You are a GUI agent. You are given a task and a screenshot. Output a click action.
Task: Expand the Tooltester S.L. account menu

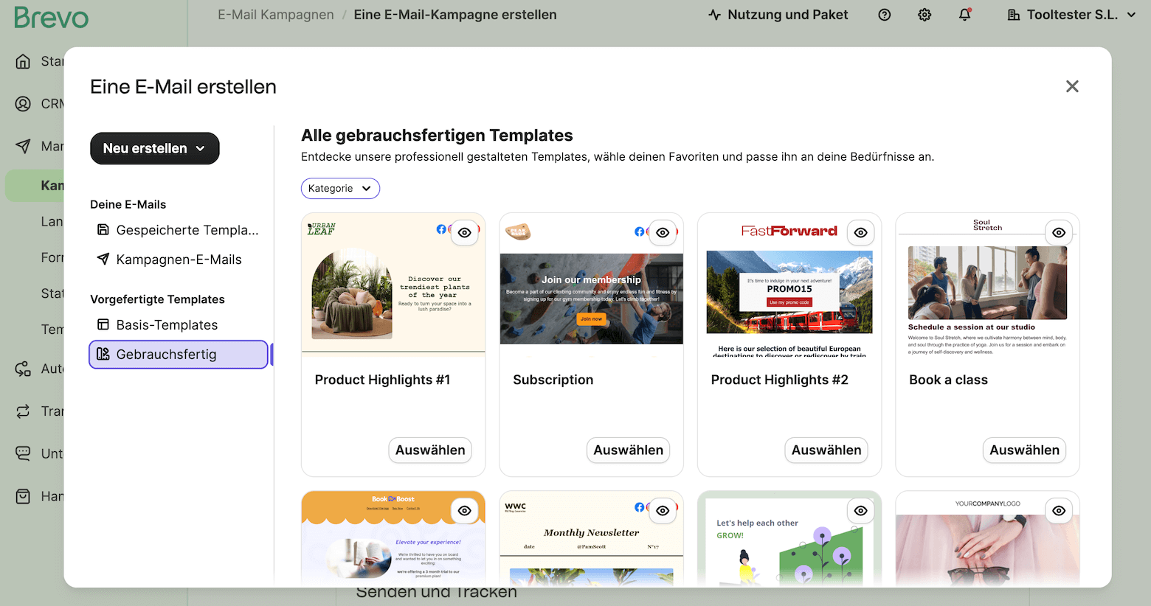[x=1071, y=15]
